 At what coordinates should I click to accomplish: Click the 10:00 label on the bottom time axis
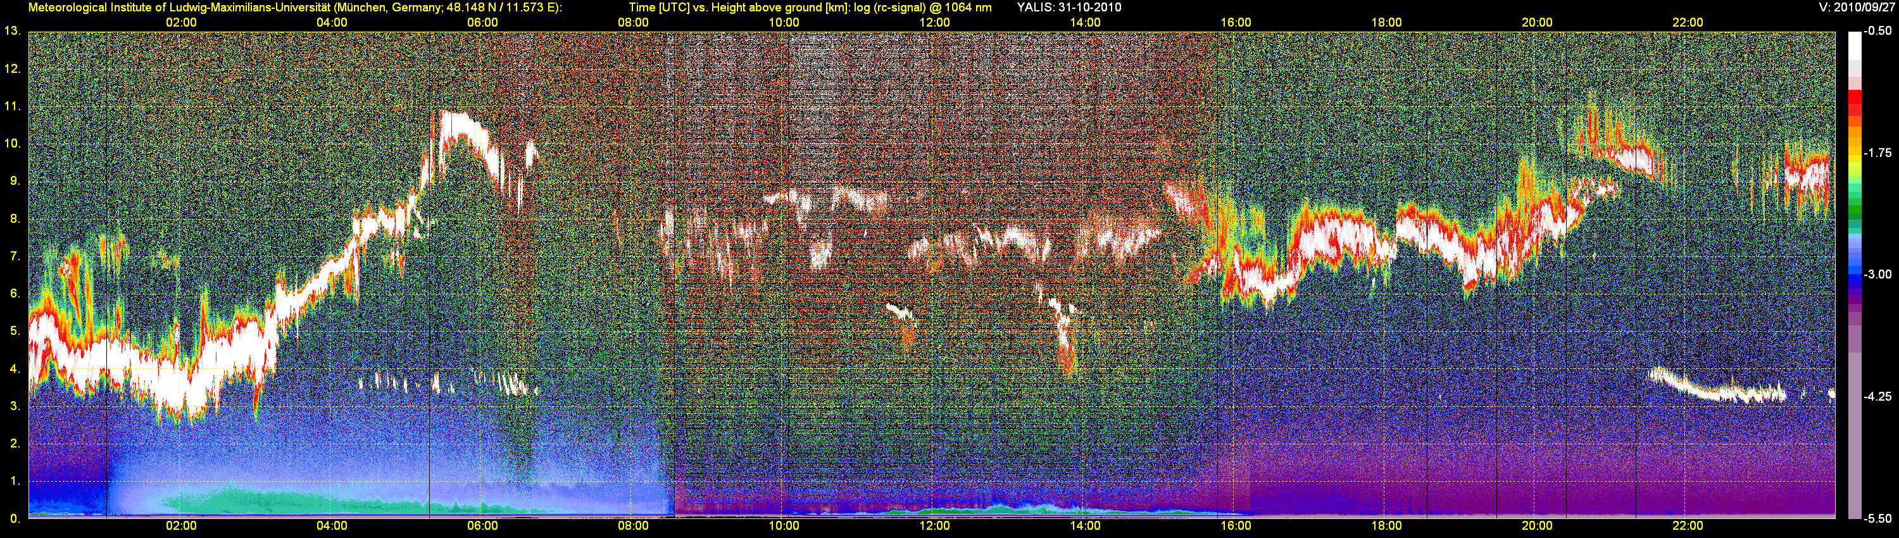[784, 526]
